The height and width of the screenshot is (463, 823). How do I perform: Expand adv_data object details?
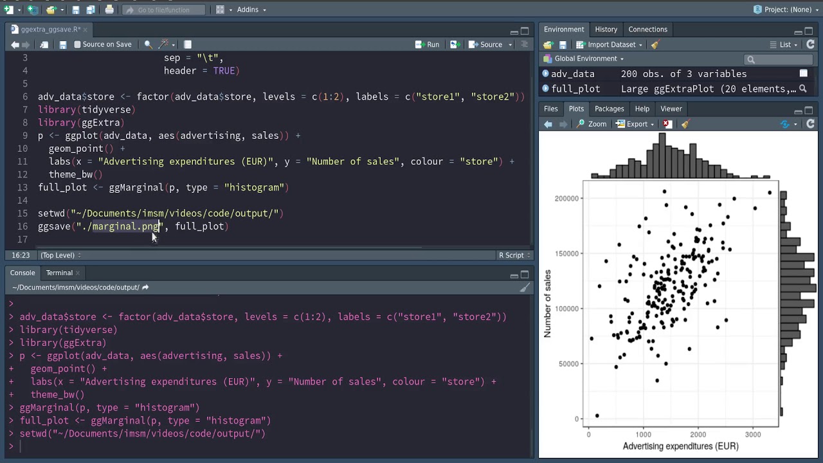tap(546, 73)
